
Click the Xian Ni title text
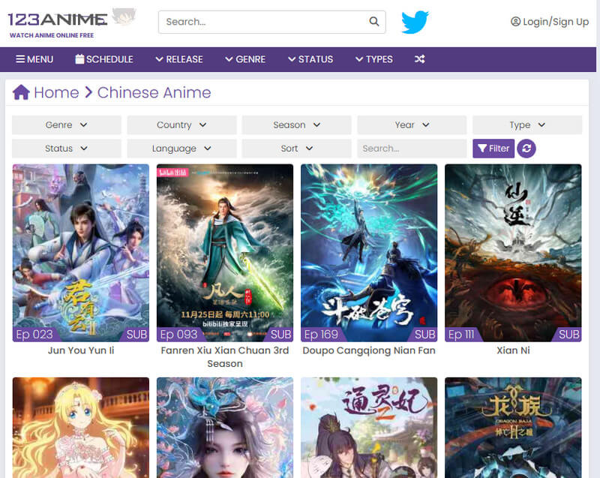point(513,350)
